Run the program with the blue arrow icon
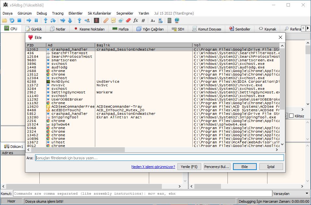311x205 pixels. (29, 20)
